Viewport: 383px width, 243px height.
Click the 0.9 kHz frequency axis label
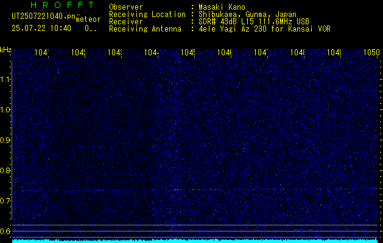point(5,140)
